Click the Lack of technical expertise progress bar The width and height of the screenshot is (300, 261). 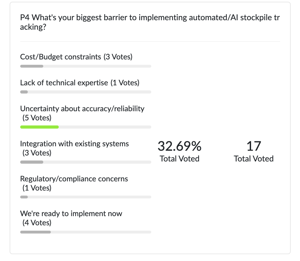86,92
